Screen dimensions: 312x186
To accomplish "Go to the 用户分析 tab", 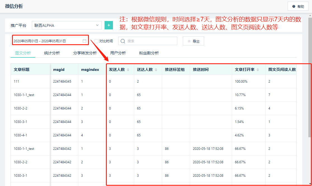I will coord(118,53).
